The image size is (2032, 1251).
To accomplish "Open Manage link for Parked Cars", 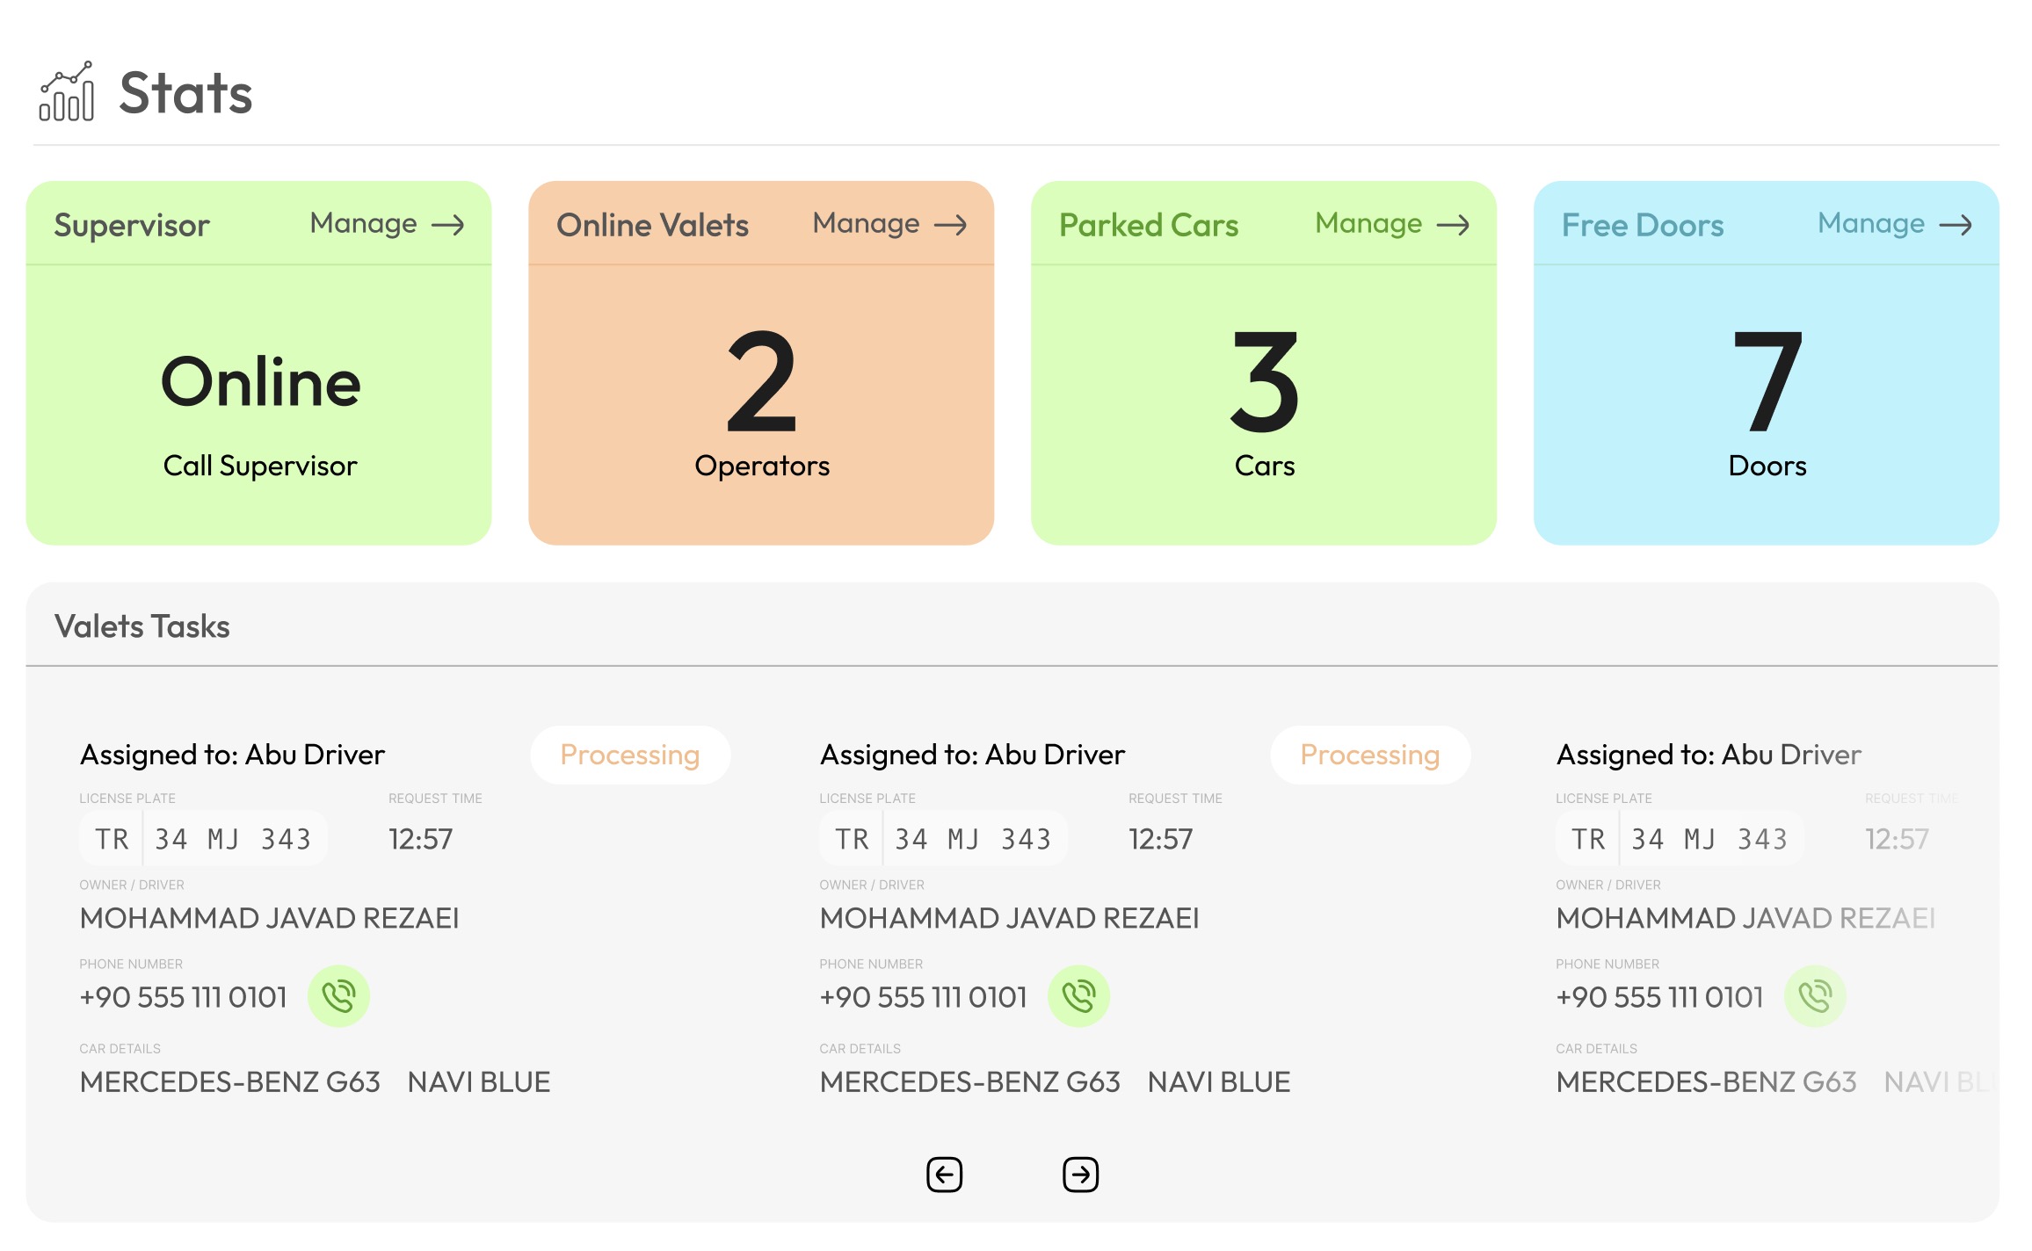I will [x=1368, y=224].
